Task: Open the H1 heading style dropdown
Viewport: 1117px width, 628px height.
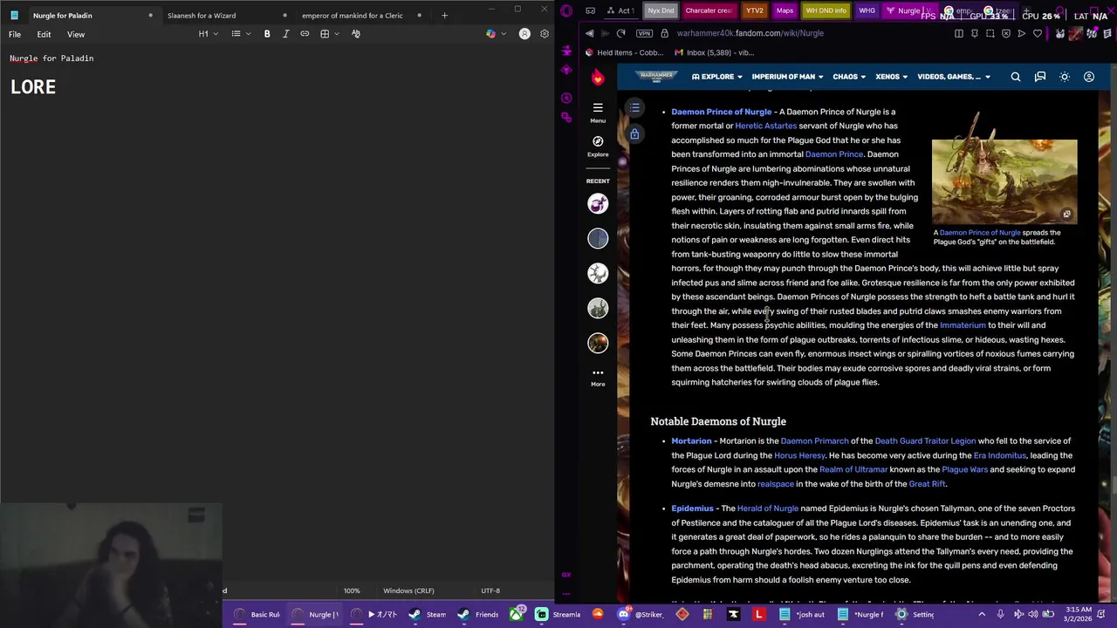Action: 208,34
